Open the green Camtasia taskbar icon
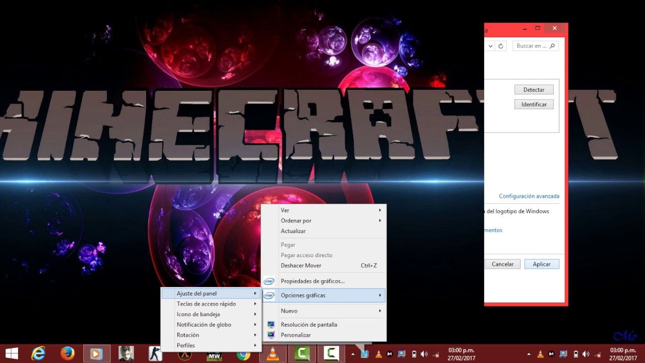The height and width of the screenshot is (363, 645). (302, 354)
